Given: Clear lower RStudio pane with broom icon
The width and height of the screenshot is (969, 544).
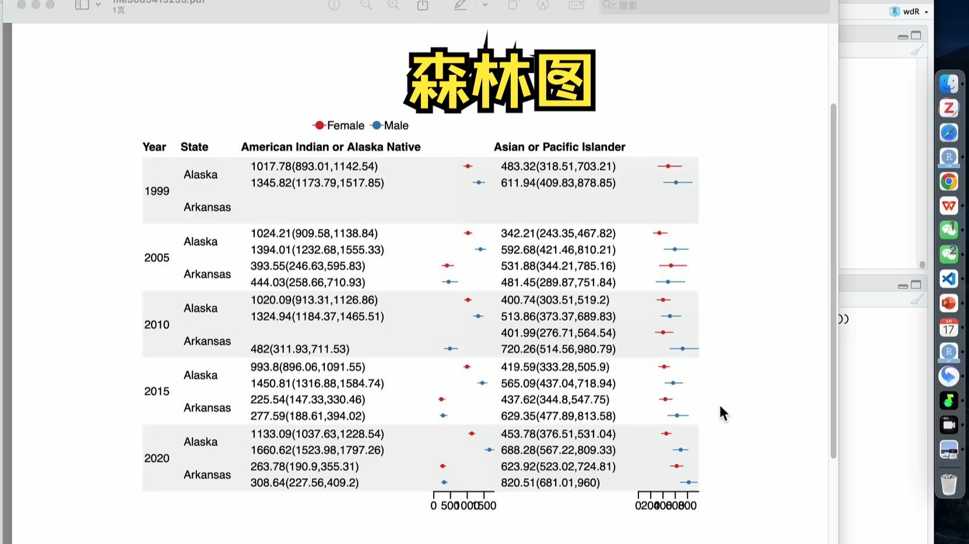Looking at the screenshot, I should 917,299.
